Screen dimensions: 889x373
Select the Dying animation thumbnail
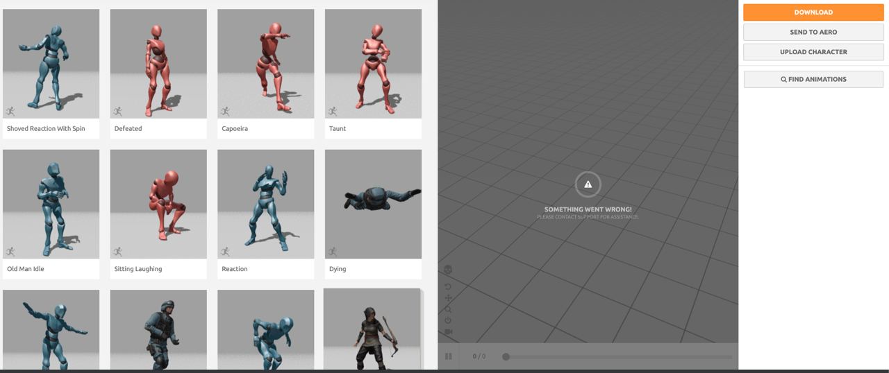(373, 204)
